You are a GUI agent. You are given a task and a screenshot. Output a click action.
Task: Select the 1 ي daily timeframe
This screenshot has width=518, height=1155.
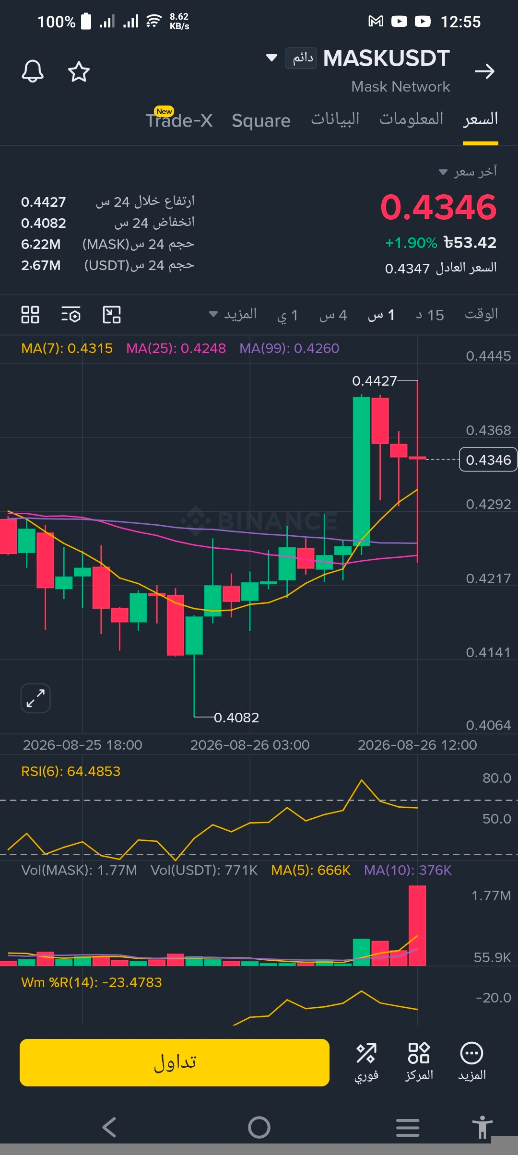[x=288, y=315]
